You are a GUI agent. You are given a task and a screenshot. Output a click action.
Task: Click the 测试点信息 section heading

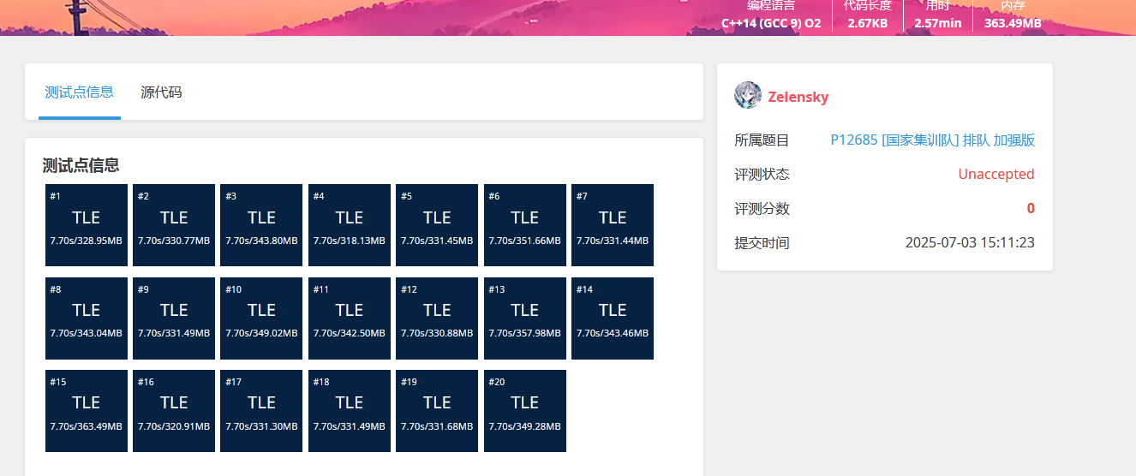point(81,165)
